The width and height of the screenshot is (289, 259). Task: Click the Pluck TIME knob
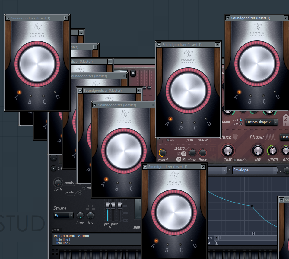coord(228,151)
